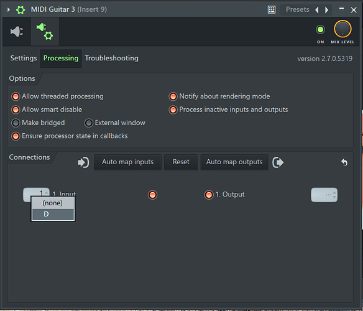Choose D from the input menu
Screen dimensions: 363x311
pyautogui.click(x=53, y=215)
